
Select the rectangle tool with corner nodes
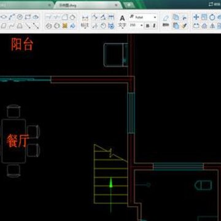point(28,17)
